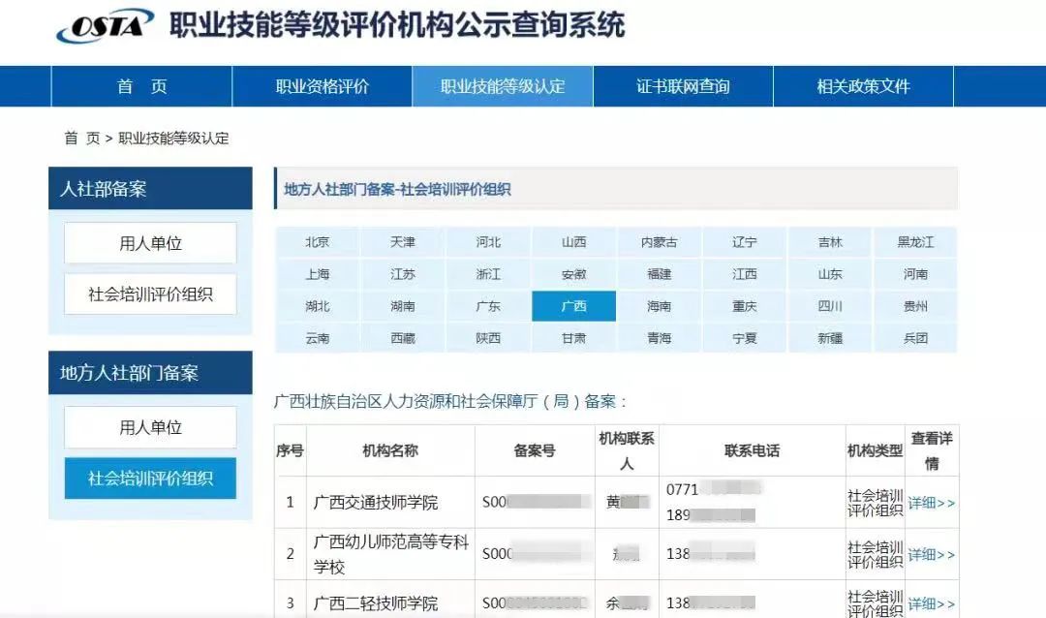Choose 兵团 in the region grid

point(915,338)
